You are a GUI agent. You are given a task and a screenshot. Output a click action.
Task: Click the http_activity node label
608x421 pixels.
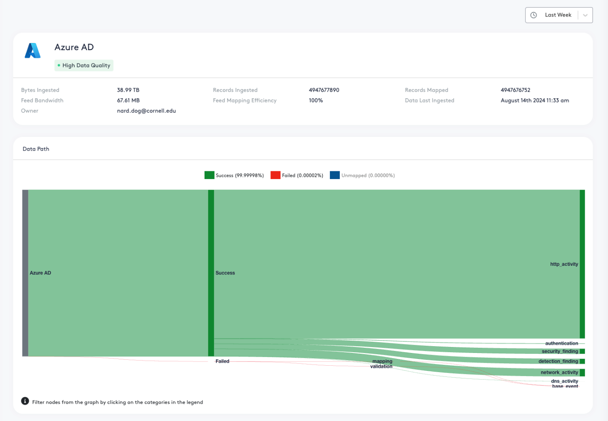point(564,264)
